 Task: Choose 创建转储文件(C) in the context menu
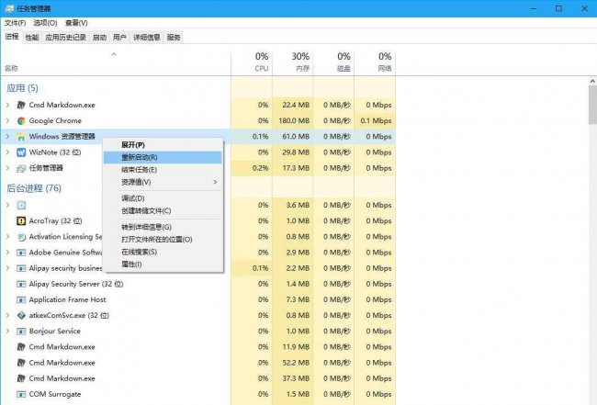pos(163,211)
